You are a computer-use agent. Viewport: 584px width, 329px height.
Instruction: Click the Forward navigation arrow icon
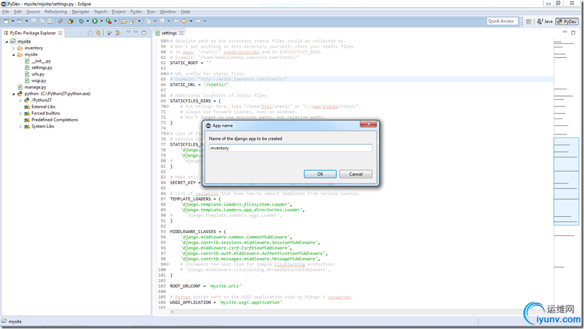(198, 21)
